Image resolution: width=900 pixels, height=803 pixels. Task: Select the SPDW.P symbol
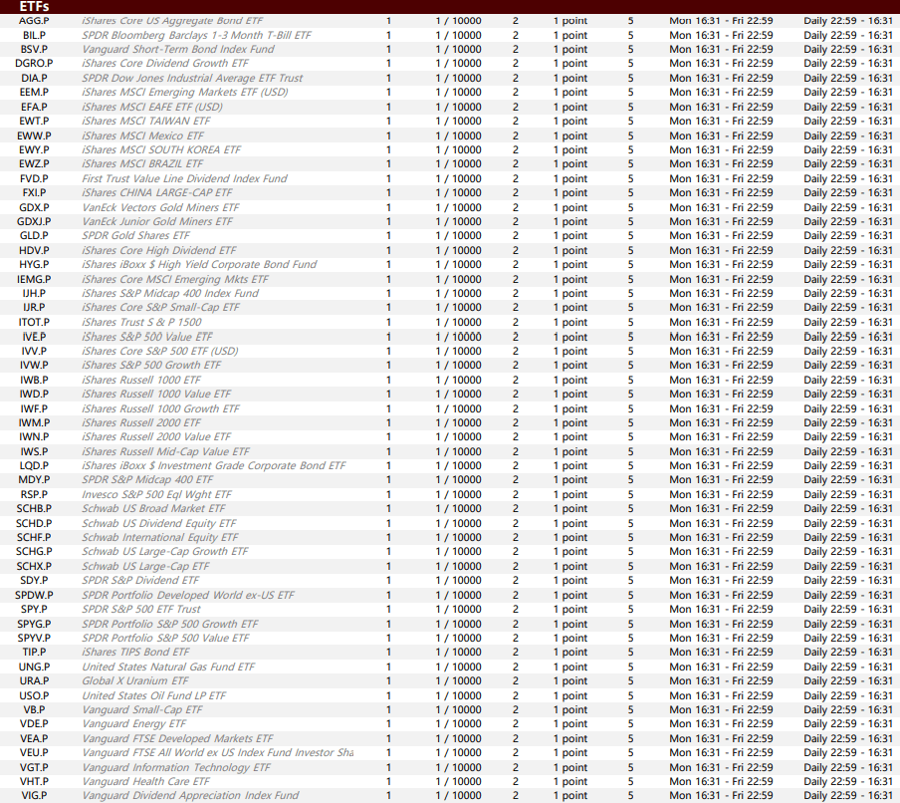(34, 595)
